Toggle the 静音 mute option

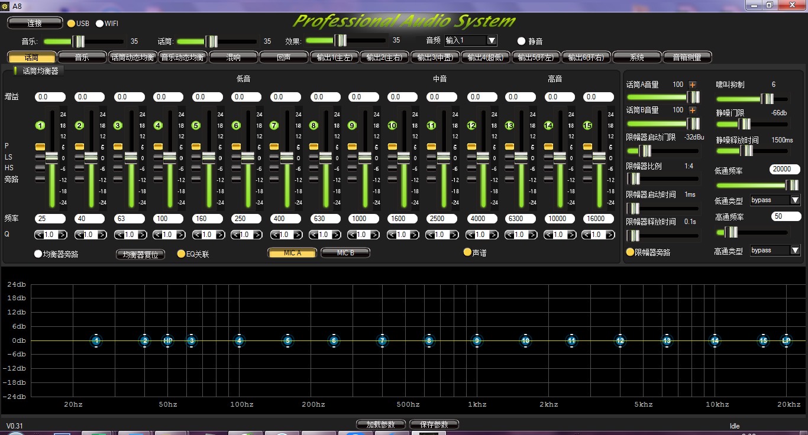click(521, 41)
